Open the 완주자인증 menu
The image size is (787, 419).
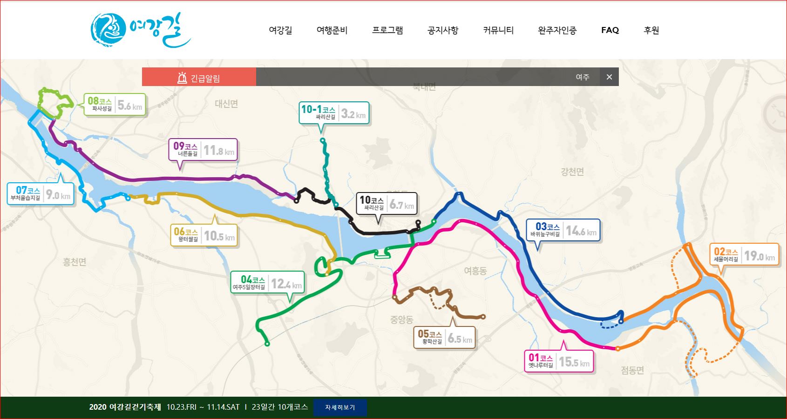[557, 30]
